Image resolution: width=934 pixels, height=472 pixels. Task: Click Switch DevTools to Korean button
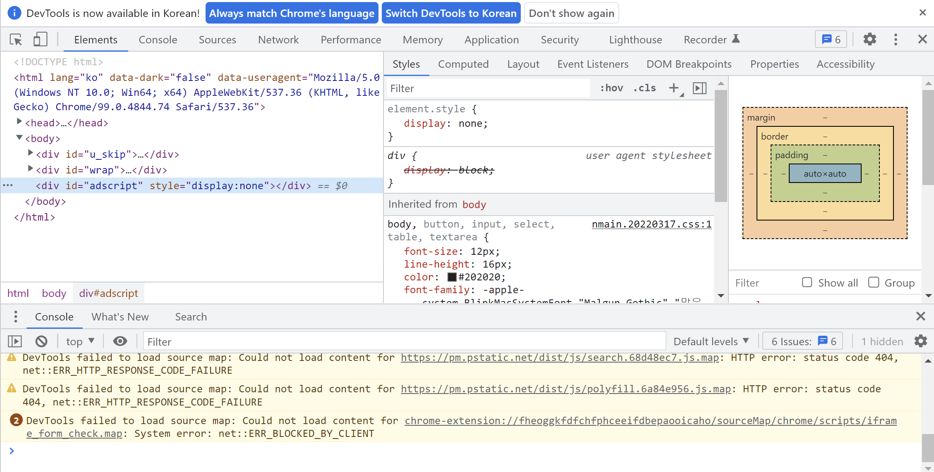451,13
